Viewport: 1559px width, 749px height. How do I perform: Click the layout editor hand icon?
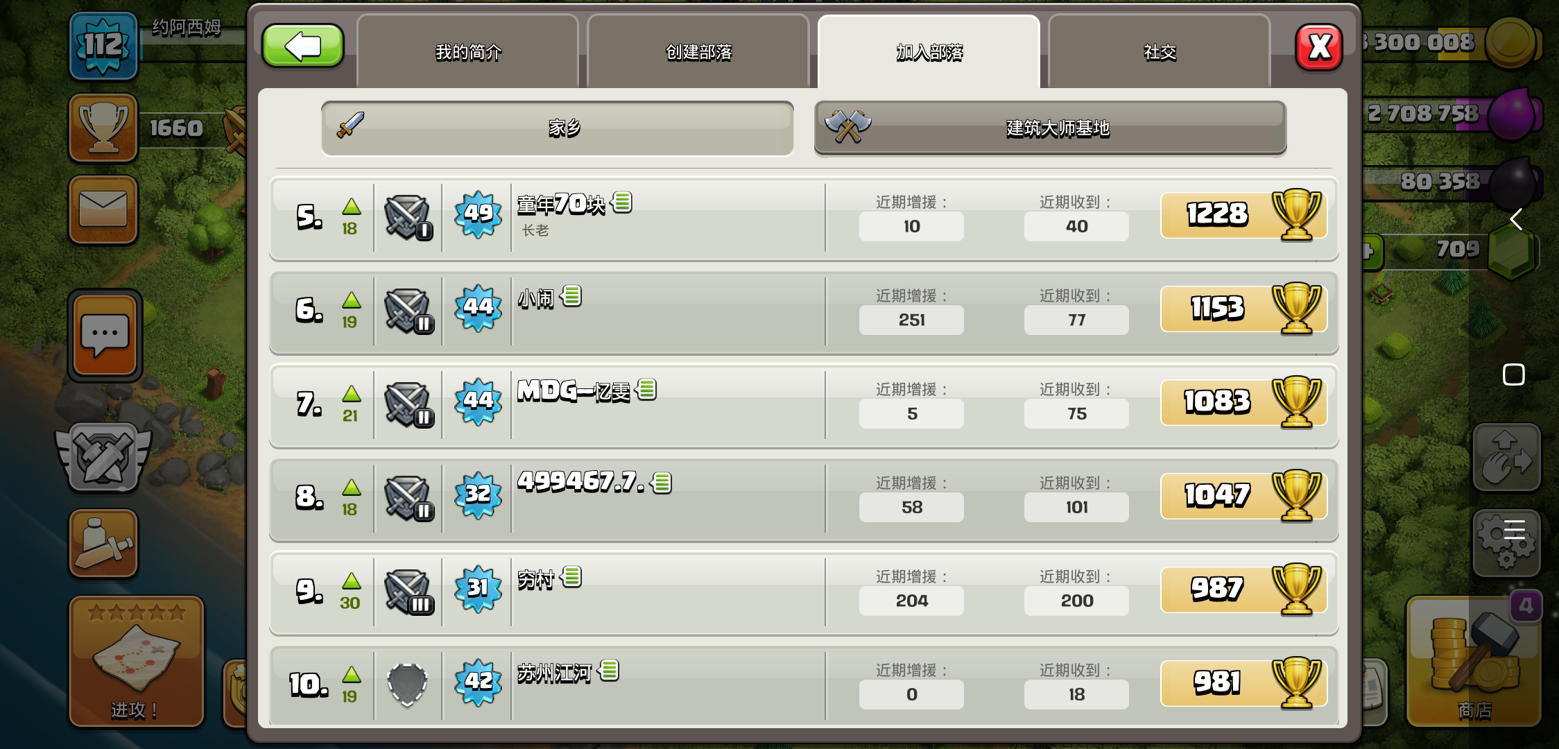1506,457
